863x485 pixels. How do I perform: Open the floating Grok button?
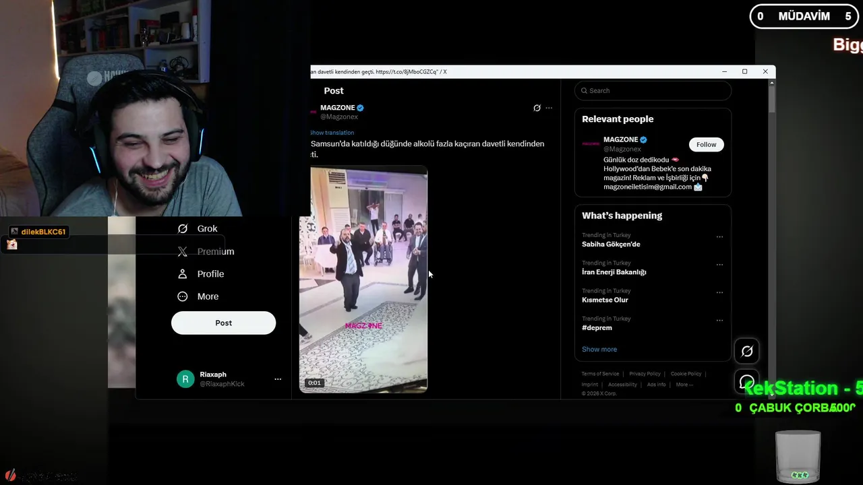pos(747,351)
